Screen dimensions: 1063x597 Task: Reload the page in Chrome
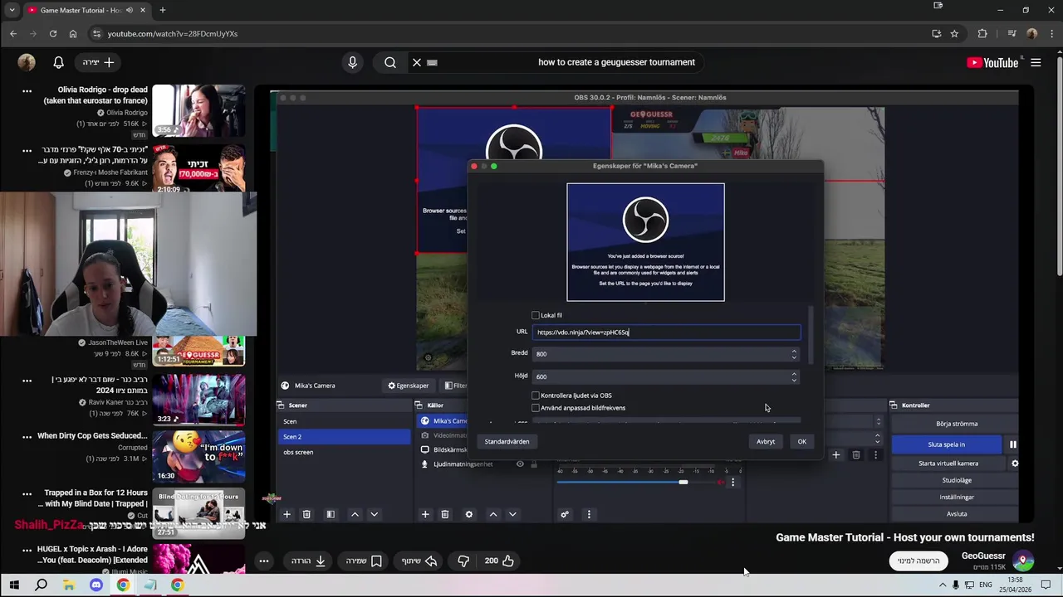click(53, 33)
